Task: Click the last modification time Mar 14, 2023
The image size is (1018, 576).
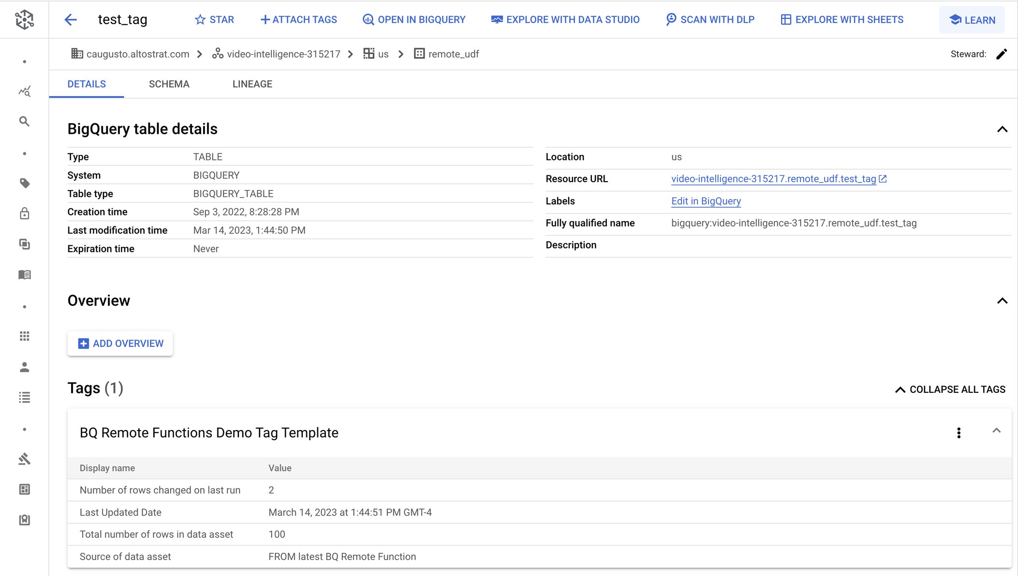Action: 249,230
